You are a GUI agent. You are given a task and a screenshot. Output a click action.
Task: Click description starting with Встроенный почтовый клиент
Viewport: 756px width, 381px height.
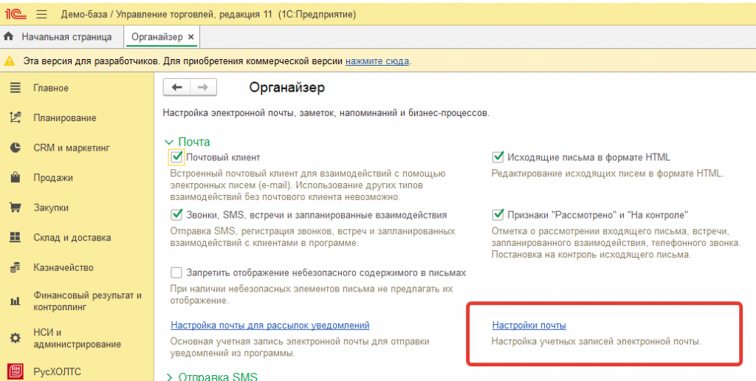tap(308, 185)
